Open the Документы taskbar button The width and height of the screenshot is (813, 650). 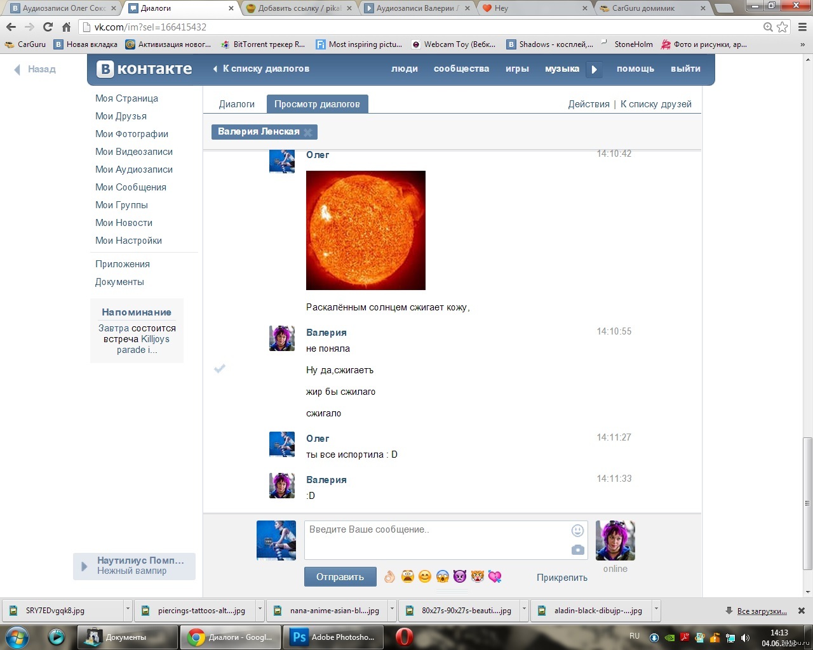click(126, 637)
